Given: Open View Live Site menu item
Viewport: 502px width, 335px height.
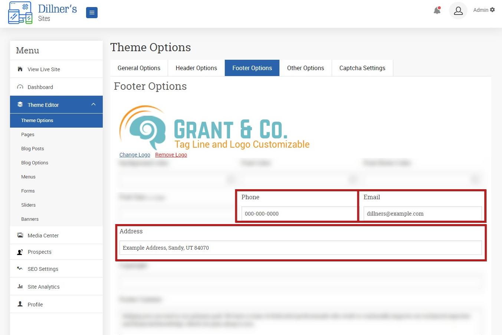Looking at the screenshot, I should [56, 69].
